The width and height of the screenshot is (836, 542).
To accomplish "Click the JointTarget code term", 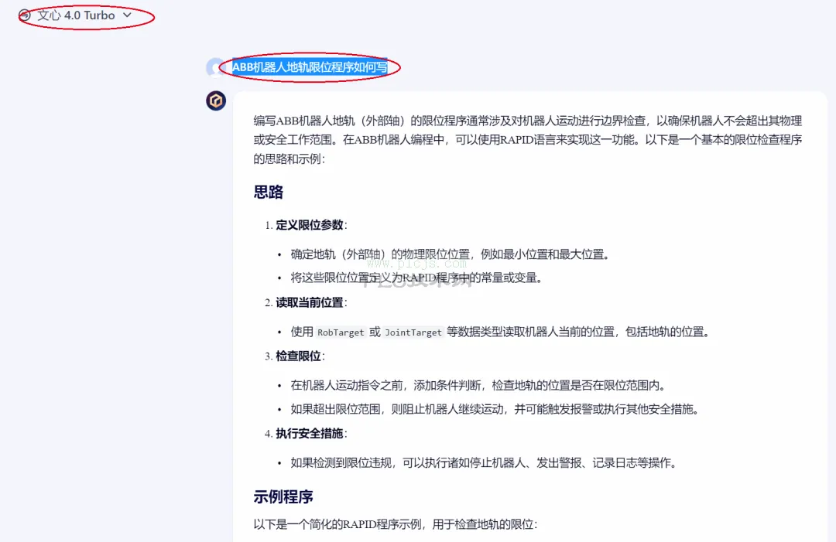I will [413, 332].
